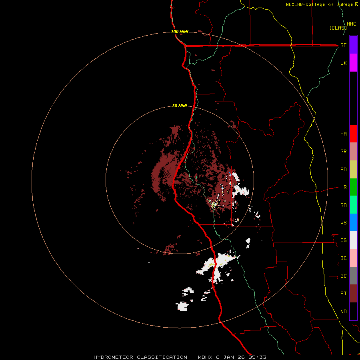Click the HA legend label
Viewport: 360px width, 360px height.
coord(344,134)
